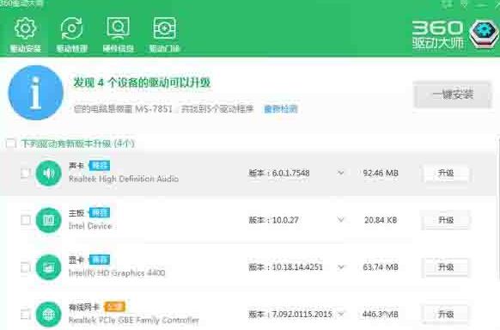Click the 63.74 MB size value
The height and width of the screenshot is (330, 500).
coord(381,267)
